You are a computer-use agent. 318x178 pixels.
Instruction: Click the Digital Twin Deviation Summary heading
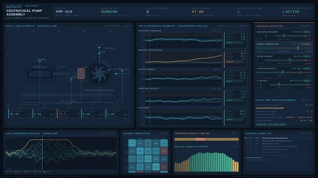click(x=275, y=100)
